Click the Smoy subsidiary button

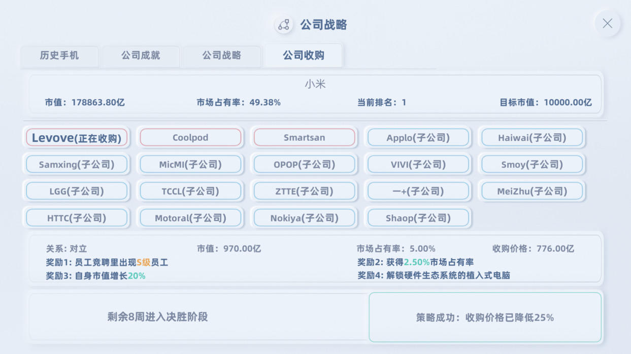pyautogui.click(x=532, y=165)
